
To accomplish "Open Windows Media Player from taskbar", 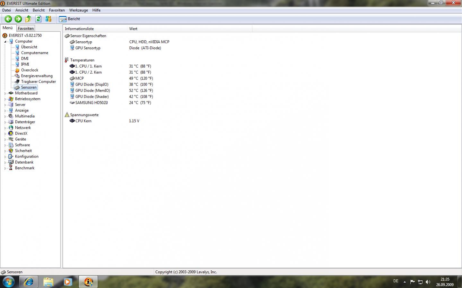I will point(68,282).
